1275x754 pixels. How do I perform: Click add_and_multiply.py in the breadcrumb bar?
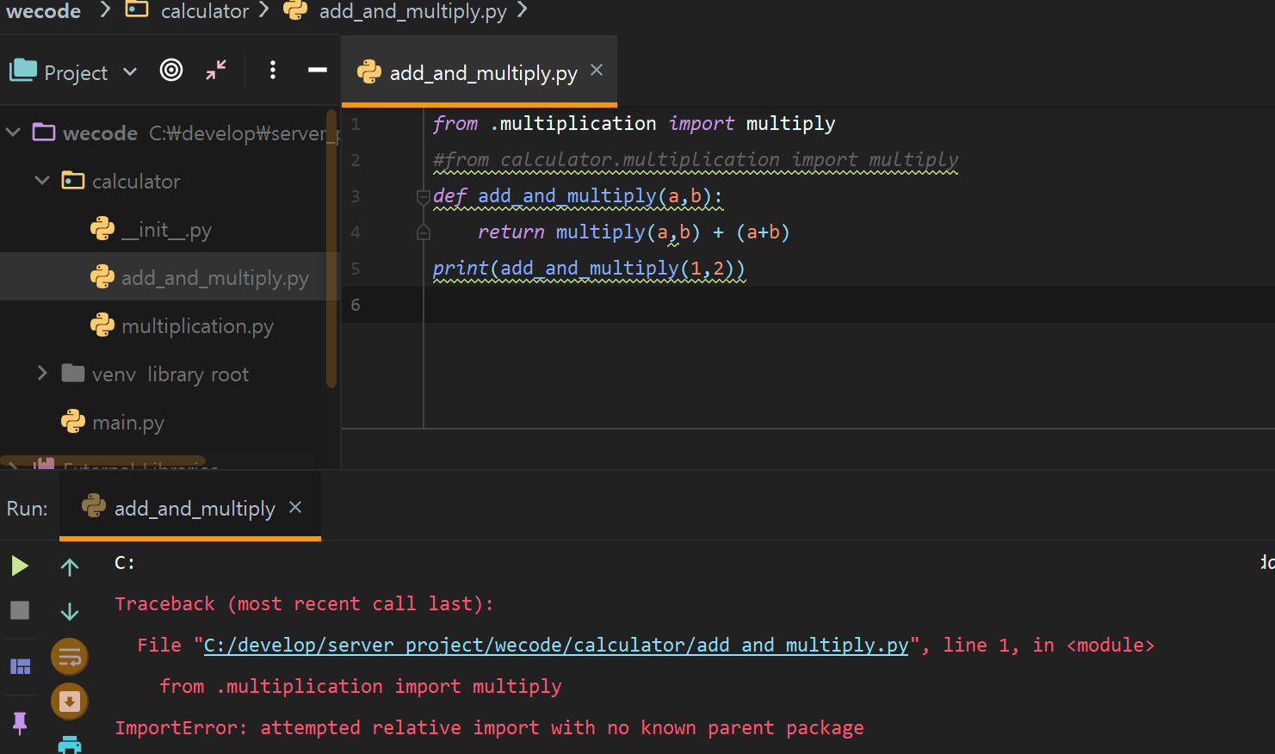(412, 11)
